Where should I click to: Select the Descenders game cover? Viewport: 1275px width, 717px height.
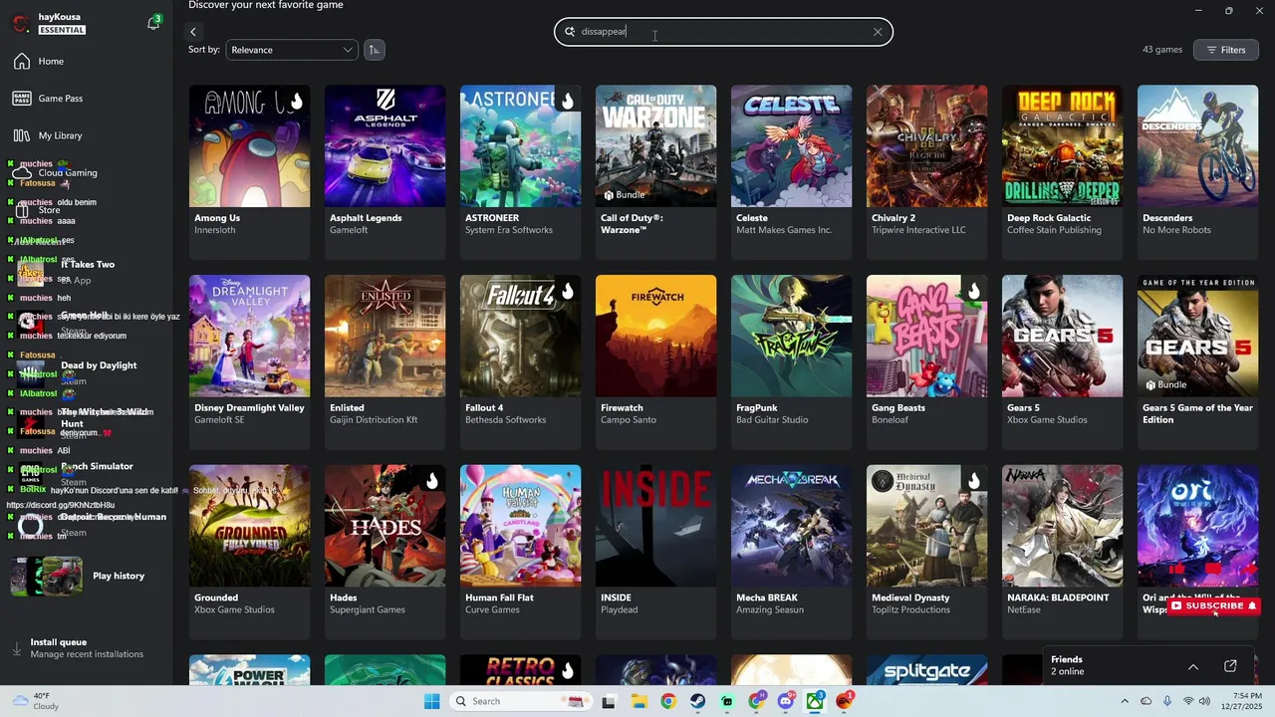coord(1197,145)
